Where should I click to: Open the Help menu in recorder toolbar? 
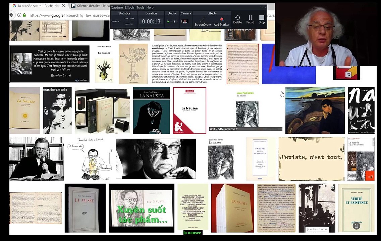pos(150,7)
